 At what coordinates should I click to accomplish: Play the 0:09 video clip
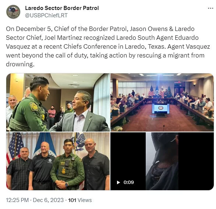coord(118,182)
